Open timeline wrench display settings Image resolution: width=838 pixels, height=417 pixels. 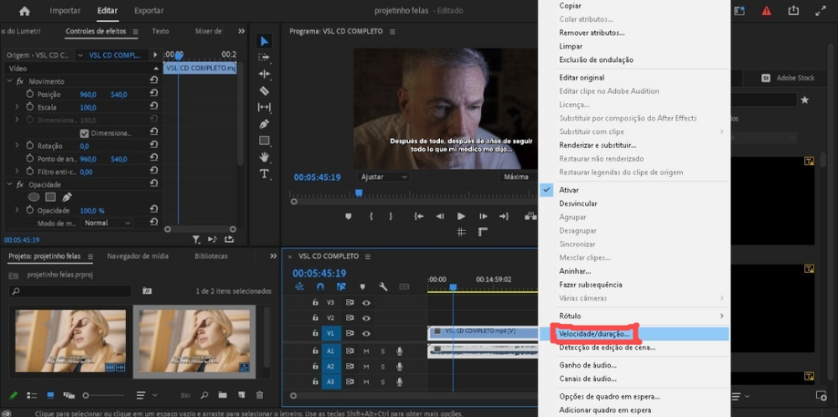tap(383, 286)
